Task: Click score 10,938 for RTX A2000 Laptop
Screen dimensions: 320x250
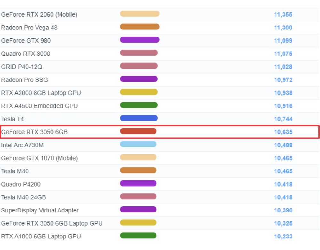Action: pyautogui.click(x=283, y=93)
